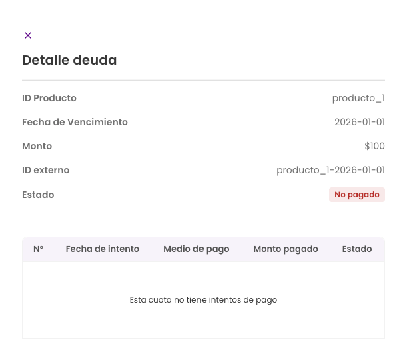Click the N° column header
405x346 pixels.
point(39,249)
